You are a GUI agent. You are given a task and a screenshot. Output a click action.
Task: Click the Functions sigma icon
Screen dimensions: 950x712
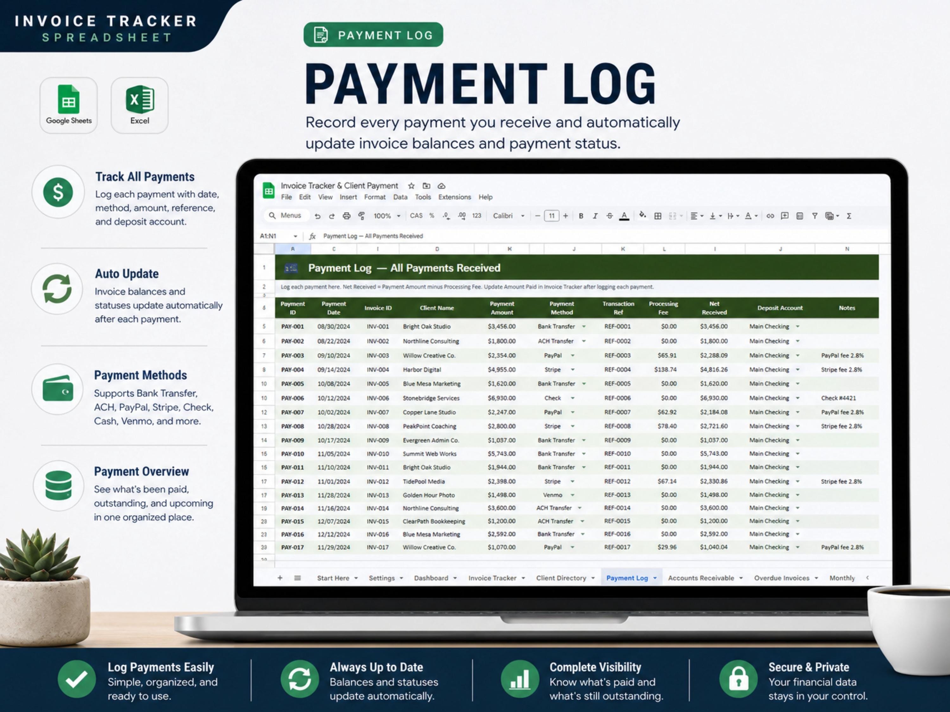pyautogui.click(x=849, y=216)
